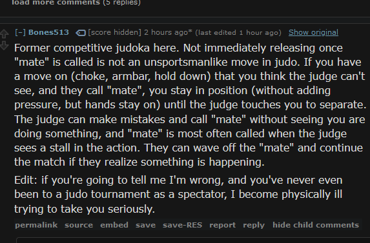Click the Show original link
Image resolution: width=370 pixels, height=243 pixels.
click(x=313, y=32)
